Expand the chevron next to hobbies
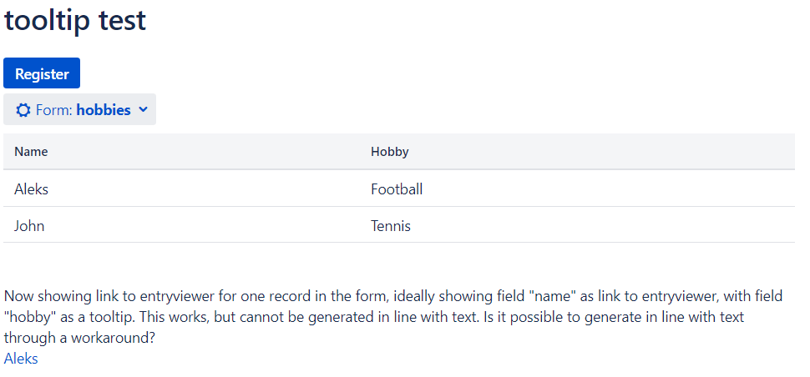810x377 pixels. coord(144,109)
